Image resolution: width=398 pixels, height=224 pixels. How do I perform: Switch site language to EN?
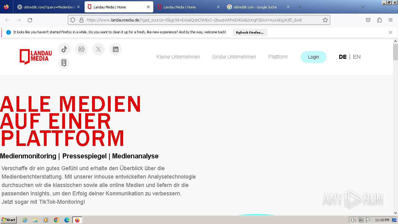tap(357, 57)
